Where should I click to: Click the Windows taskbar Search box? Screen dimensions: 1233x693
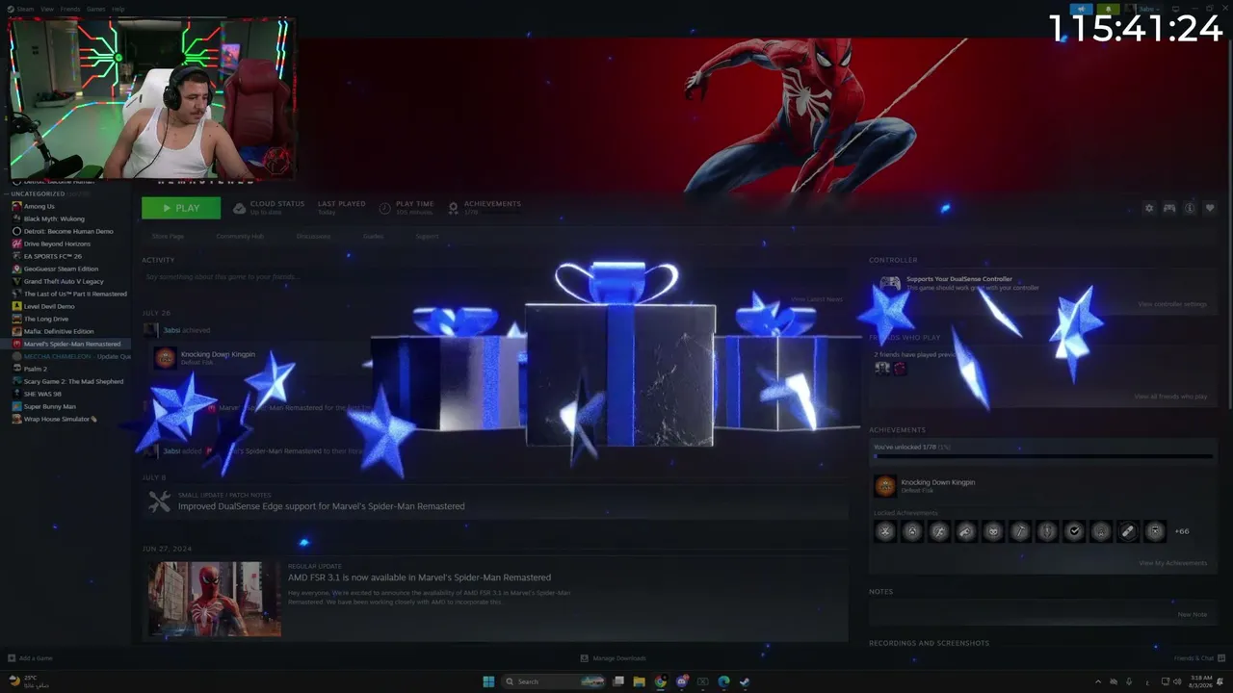click(x=555, y=681)
